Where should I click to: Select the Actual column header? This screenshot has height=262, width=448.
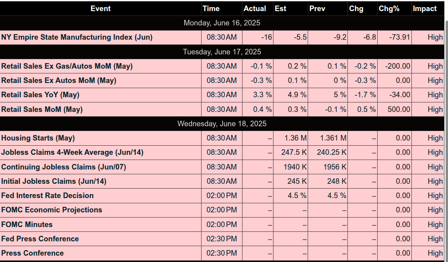255,9
